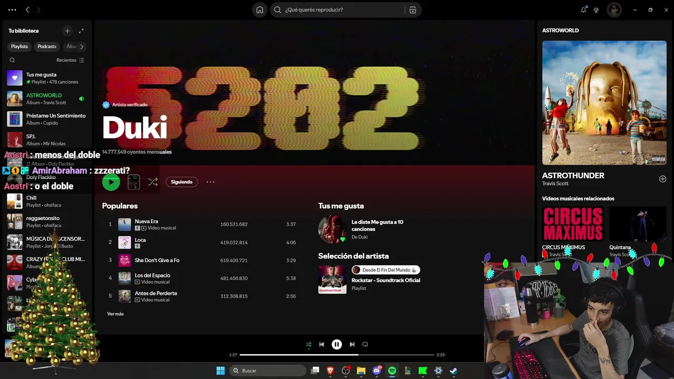This screenshot has height=379, width=674.
Task: Skip to next track
Action: 352,344
